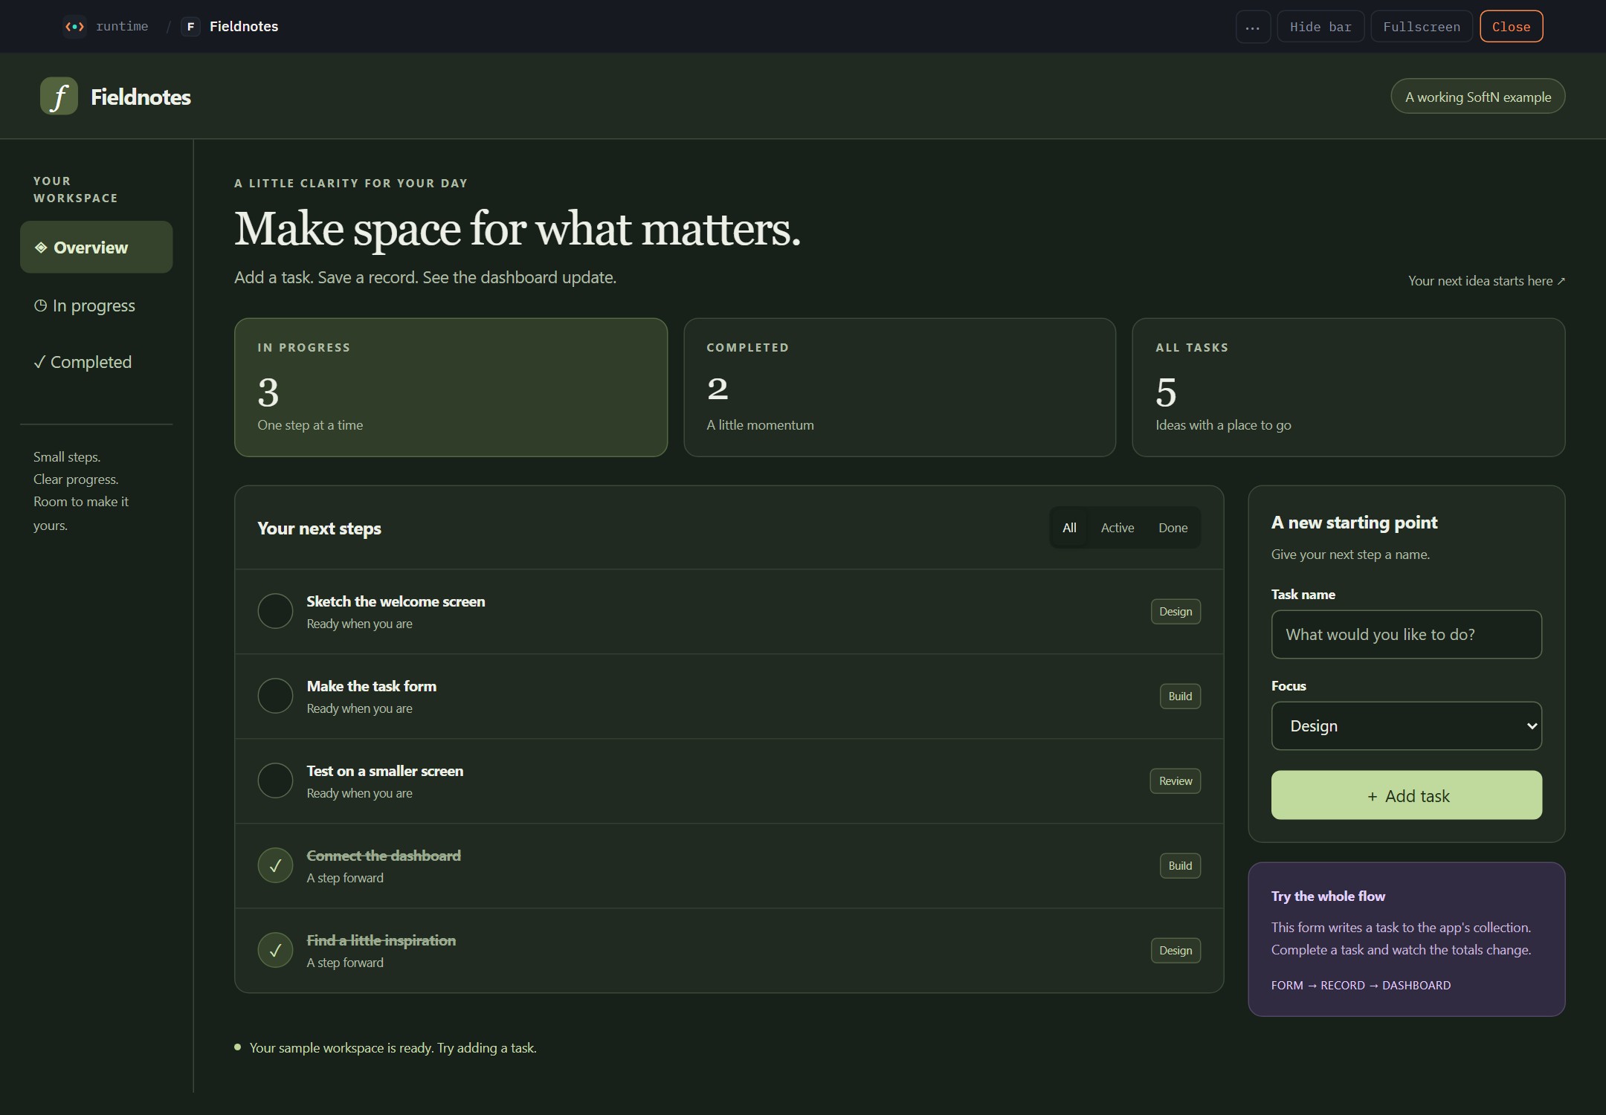
Task: Click struck-through 'Find a little inspiration' title
Action: click(x=381, y=940)
